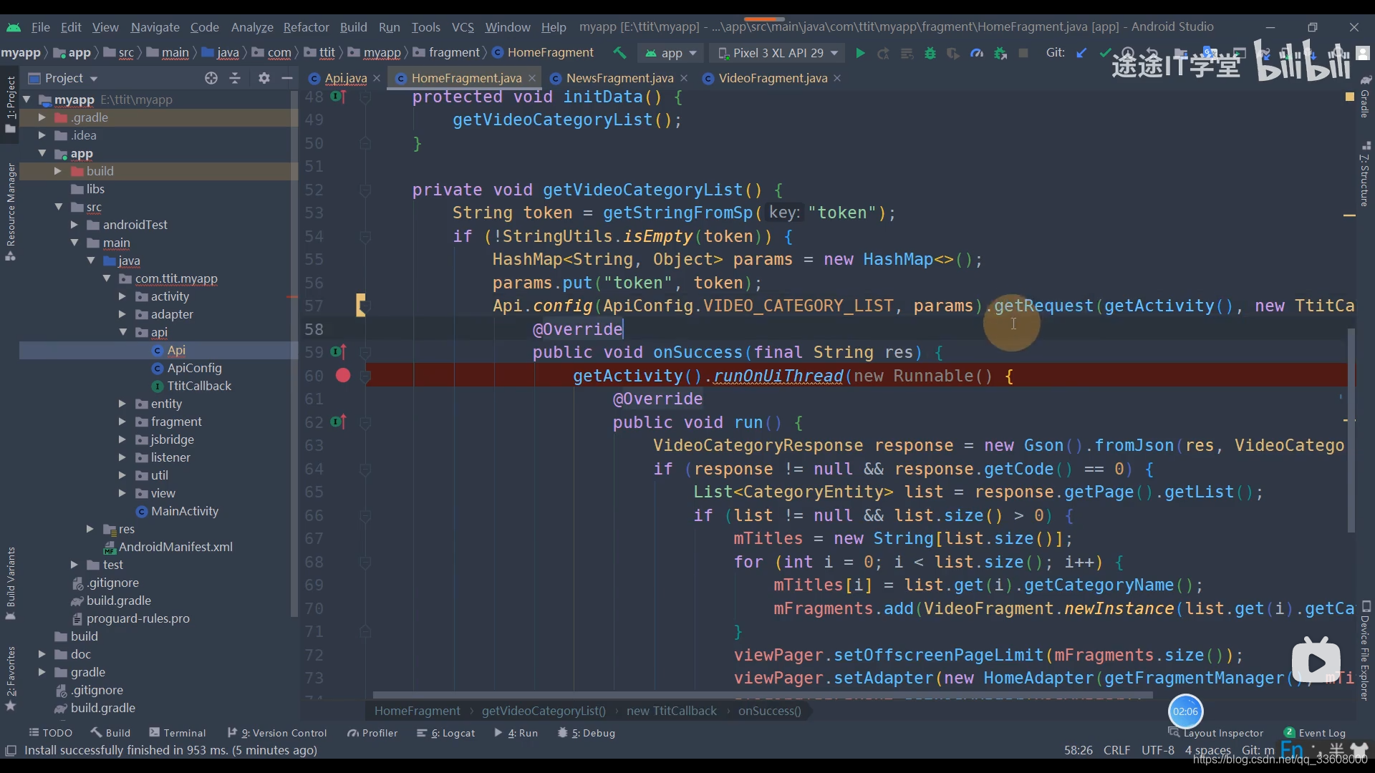Click getVideoCategoryList() in the breadcrumb bar
This screenshot has height=773, width=1375.
point(544,711)
